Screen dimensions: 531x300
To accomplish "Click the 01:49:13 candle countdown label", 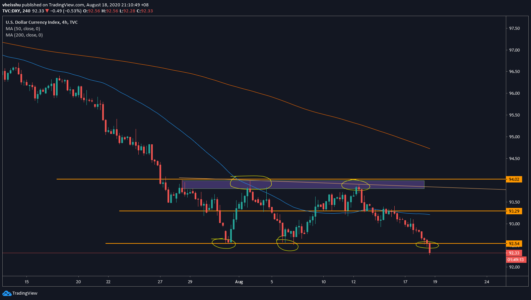I will tap(516, 260).
